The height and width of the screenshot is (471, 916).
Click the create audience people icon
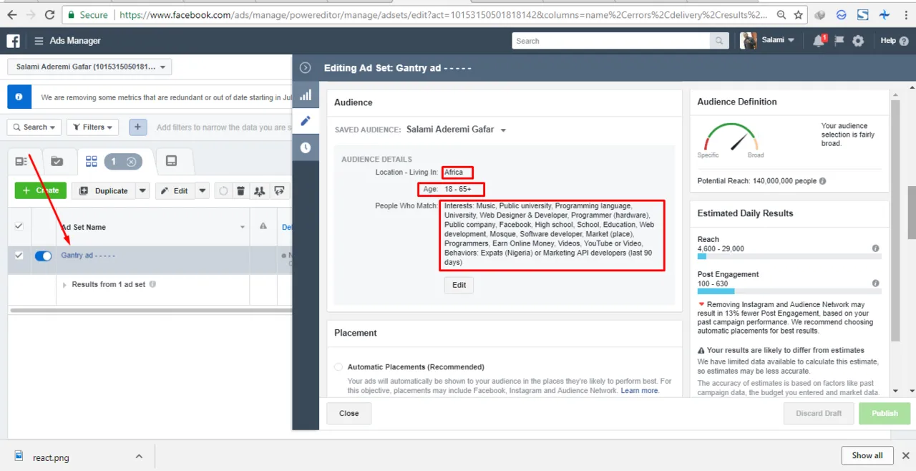pos(260,190)
